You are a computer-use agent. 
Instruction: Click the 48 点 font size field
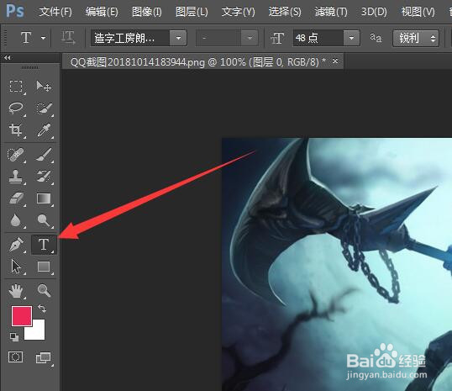click(x=318, y=38)
